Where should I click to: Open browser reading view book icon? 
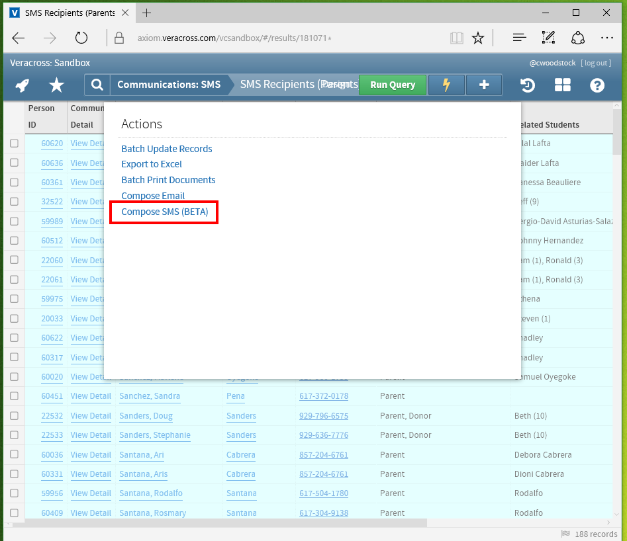click(456, 38)
